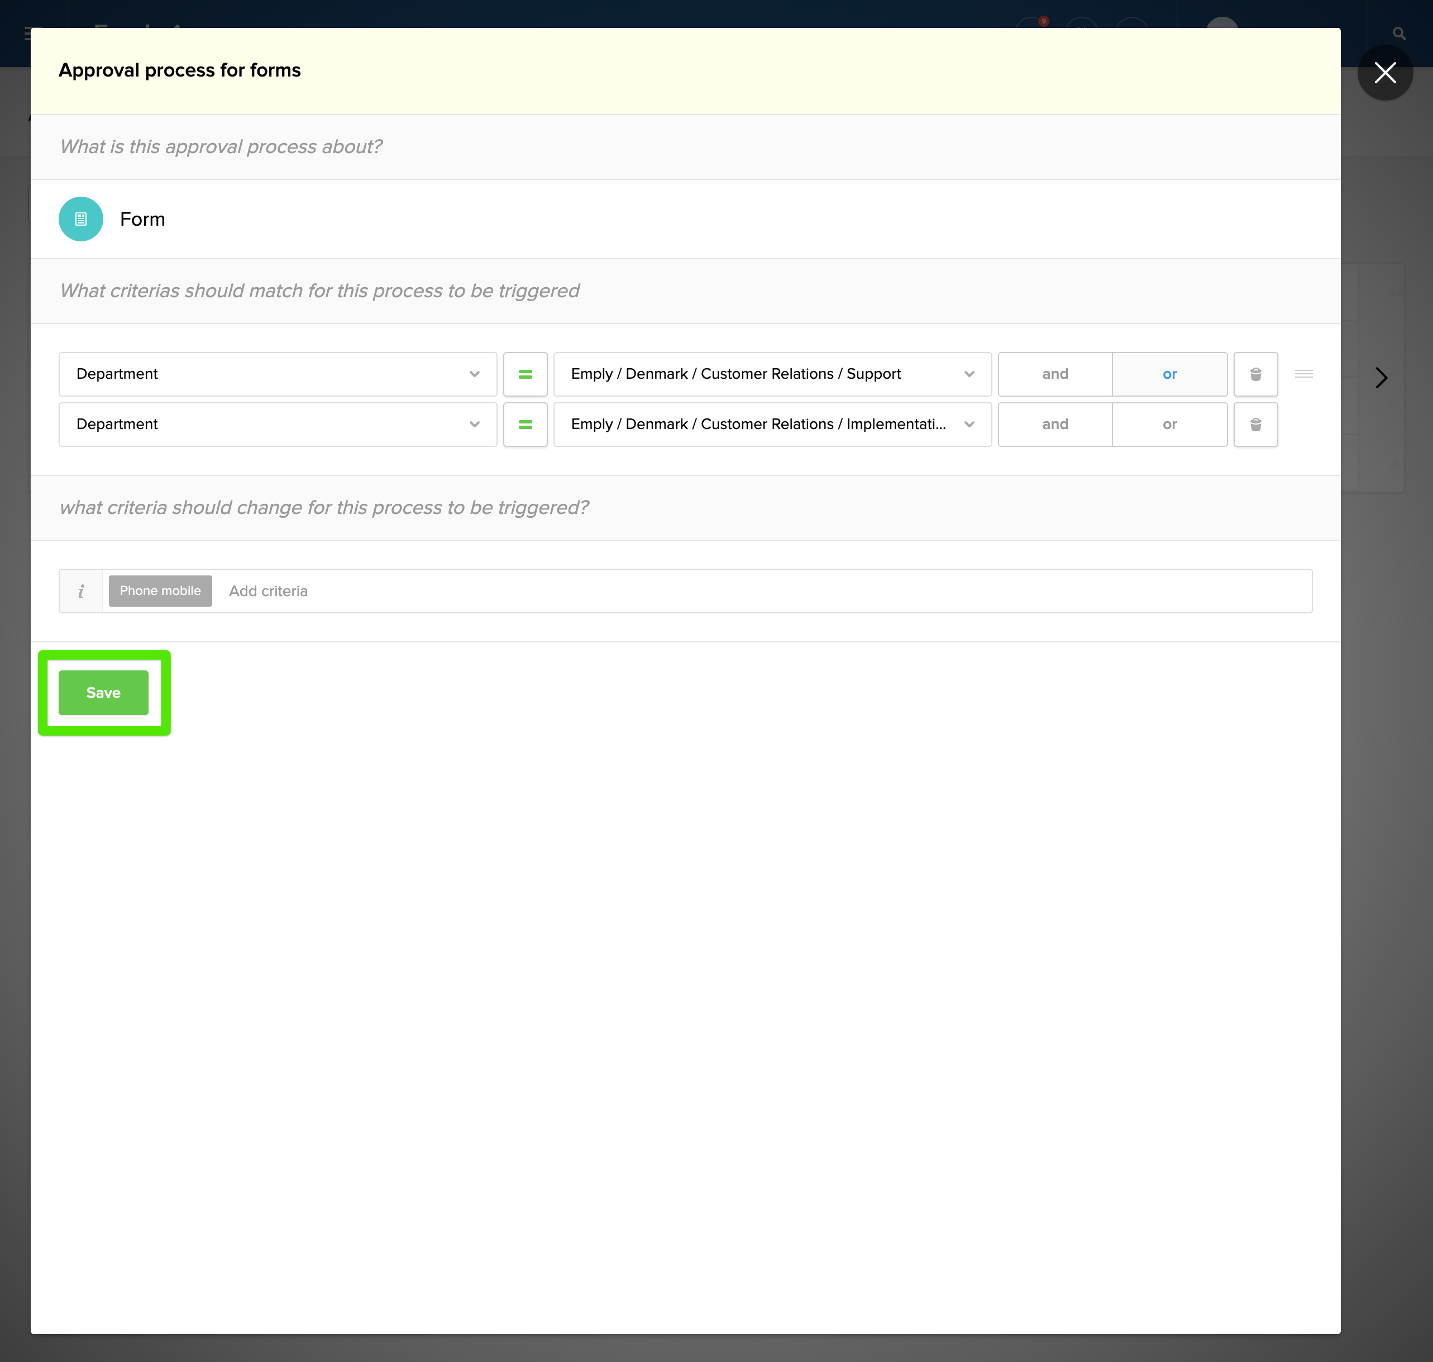Choose 'or' on the second criteria row
1433x1362 pixels.
1169,424
